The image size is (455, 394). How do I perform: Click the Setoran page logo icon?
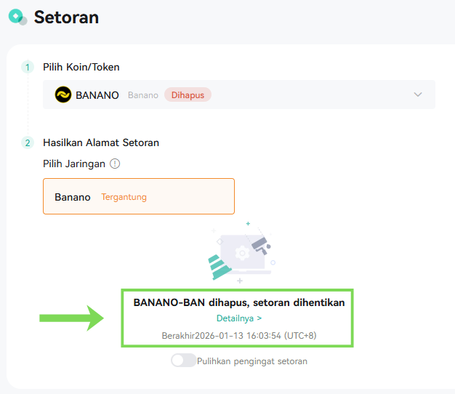pos(17,17)
